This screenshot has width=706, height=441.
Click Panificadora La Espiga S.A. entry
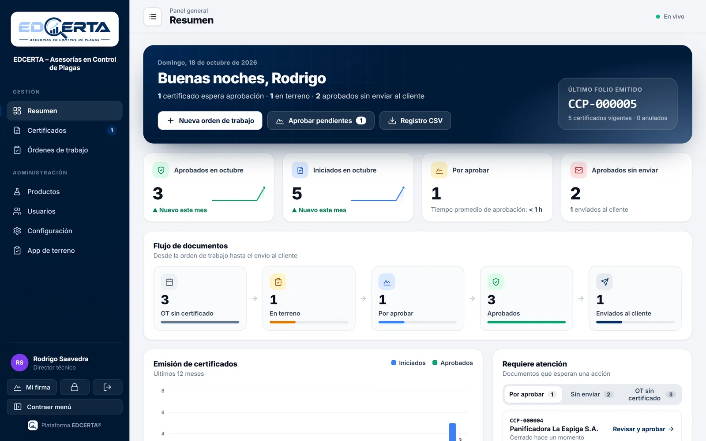coord(554,429)
